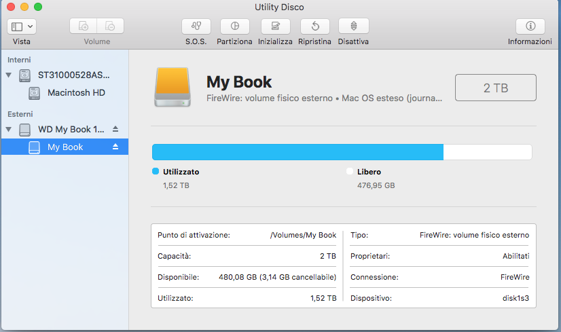
Task: Open the Partiziona tool
Action: click(235, 26)
